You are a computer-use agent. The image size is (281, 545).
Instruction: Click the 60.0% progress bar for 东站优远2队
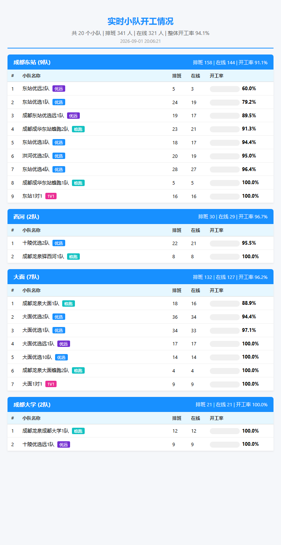225,89
